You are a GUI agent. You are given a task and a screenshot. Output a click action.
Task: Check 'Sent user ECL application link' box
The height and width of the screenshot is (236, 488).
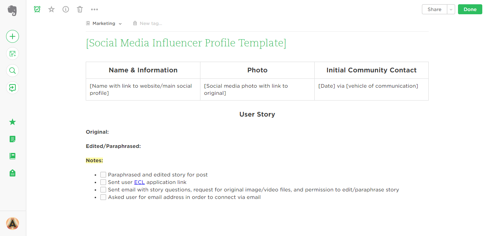click(103, 182)
